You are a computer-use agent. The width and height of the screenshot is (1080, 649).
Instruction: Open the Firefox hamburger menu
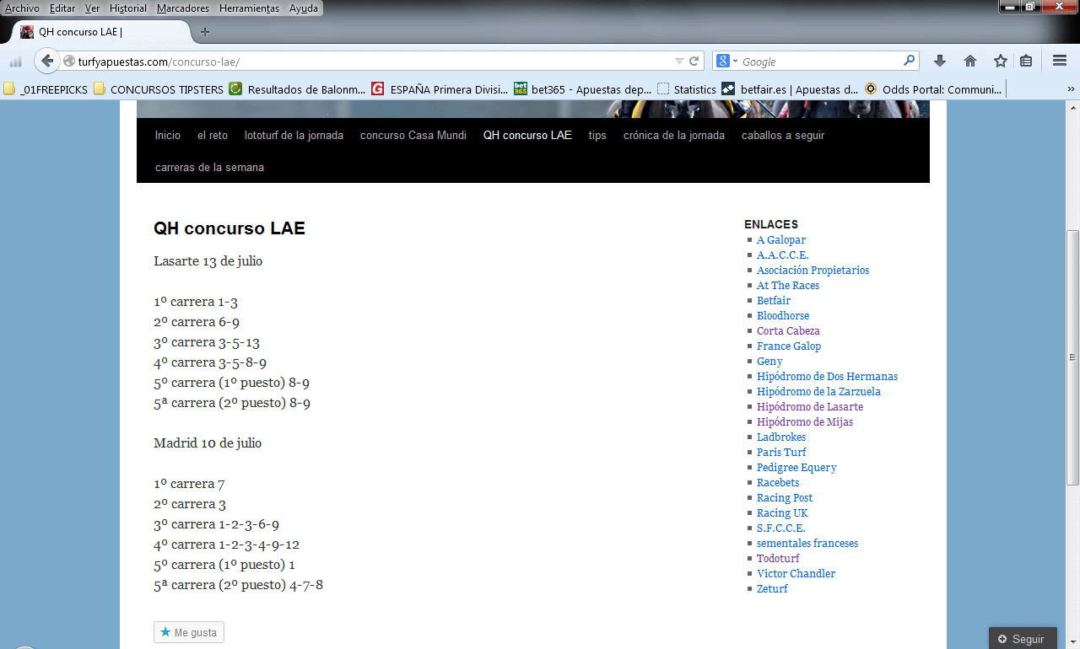coord(1060,61)
